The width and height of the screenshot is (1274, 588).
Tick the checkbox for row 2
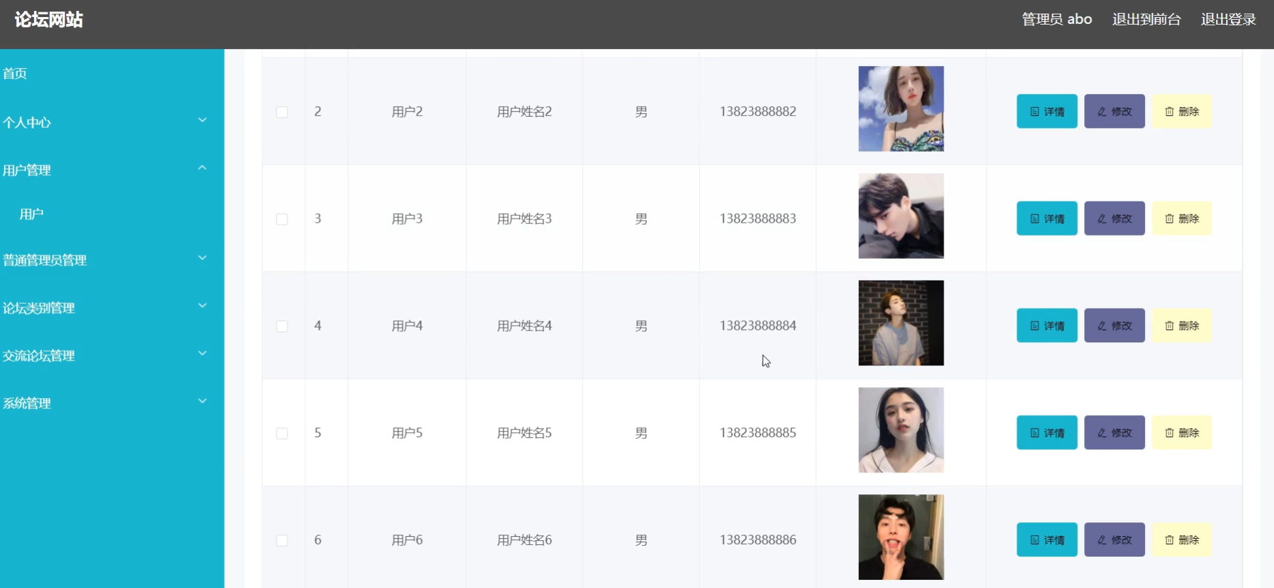point(282,112)
